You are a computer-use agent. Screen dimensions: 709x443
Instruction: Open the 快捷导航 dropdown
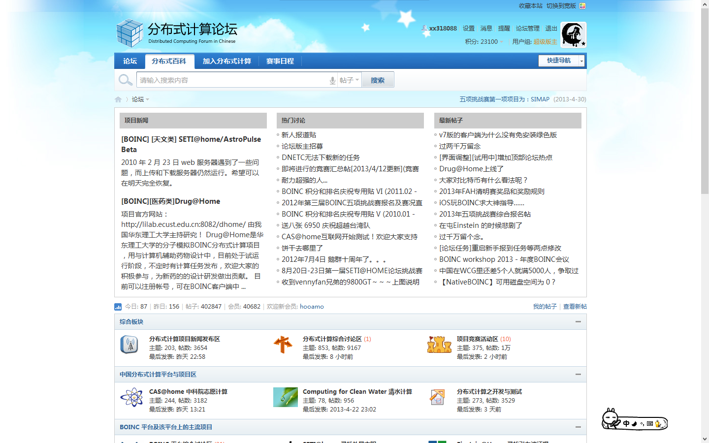561,61
